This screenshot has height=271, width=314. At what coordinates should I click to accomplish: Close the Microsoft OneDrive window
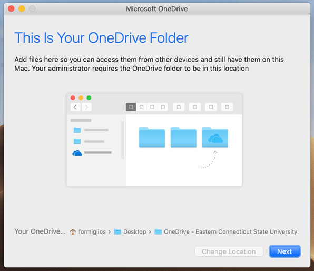point(11,8)
